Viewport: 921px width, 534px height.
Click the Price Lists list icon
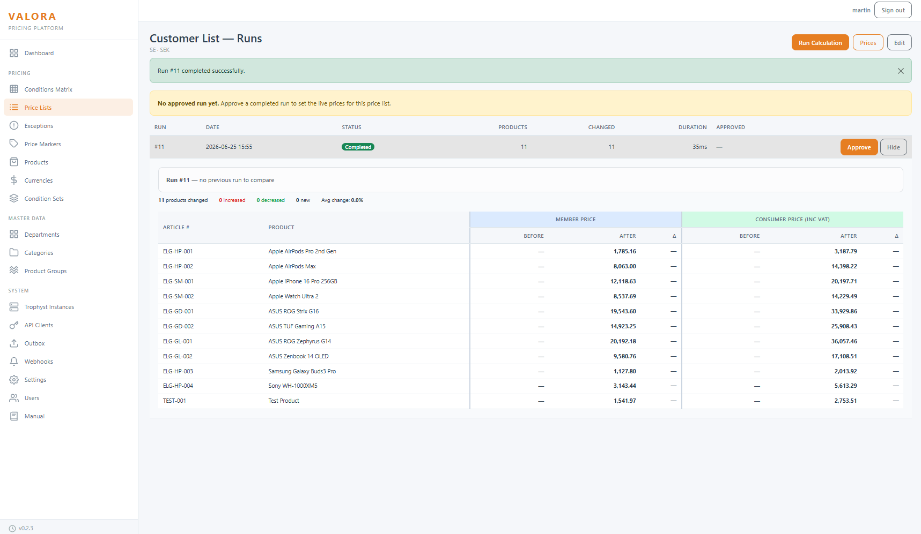tap(14, 108)
